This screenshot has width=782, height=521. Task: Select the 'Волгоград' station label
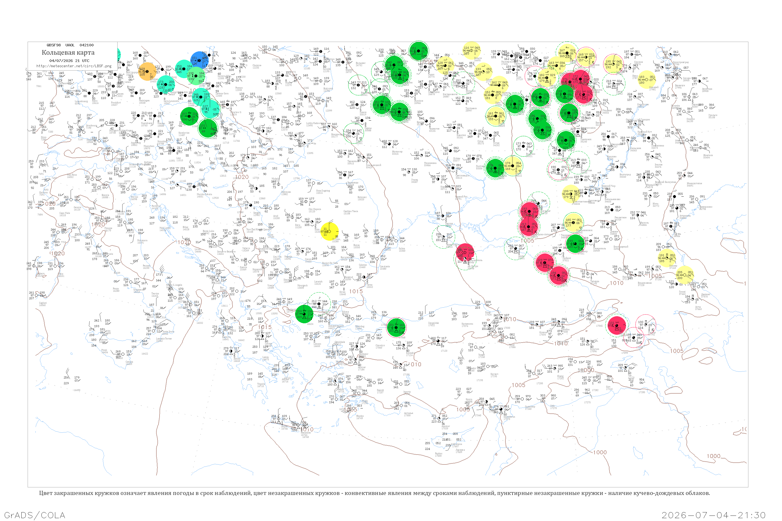pos(625,175)
